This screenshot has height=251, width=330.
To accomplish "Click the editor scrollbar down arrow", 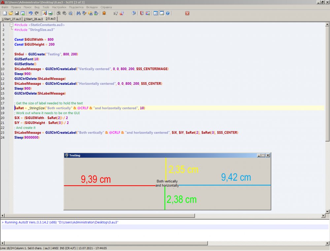I will pyautogui.click(x=327, y=211).
